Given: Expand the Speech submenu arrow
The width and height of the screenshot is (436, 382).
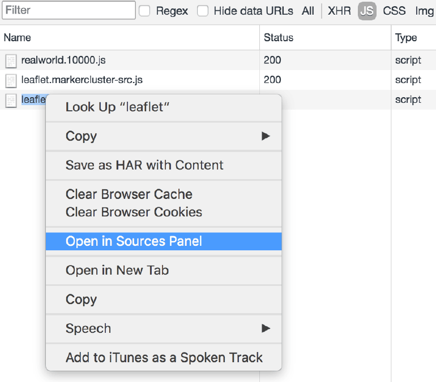Looking at the screenshot, I should tap(266, 328).
